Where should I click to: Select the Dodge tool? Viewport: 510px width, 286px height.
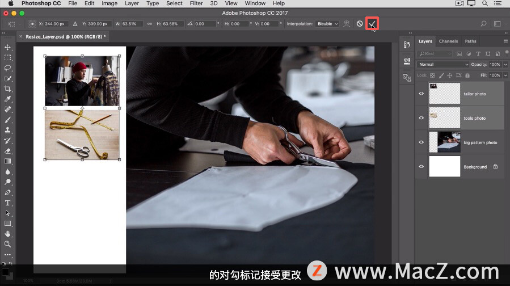pos(7,182)
